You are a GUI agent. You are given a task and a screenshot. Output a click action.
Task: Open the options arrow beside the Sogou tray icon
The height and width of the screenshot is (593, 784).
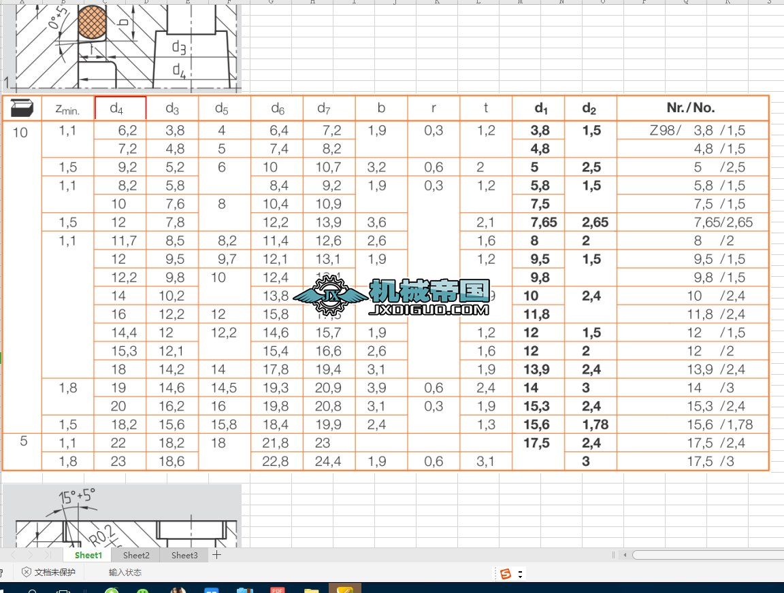521,575
